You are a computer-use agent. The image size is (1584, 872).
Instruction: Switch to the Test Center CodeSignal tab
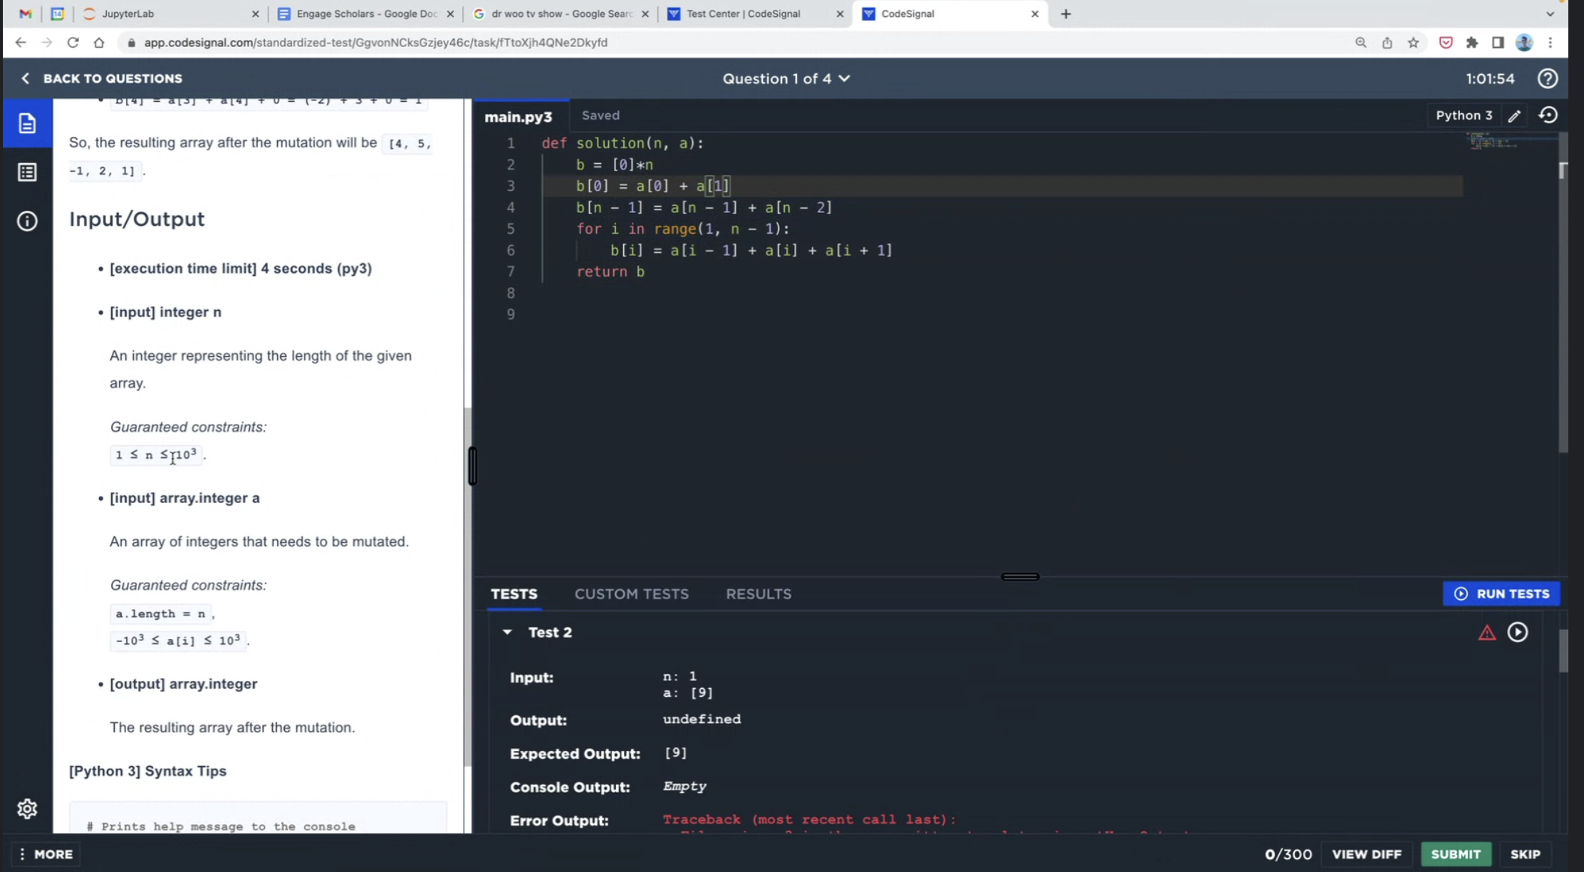click(x=756, y=14)
